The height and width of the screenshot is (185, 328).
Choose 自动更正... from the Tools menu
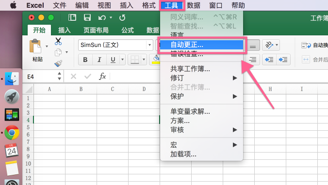[x=202, y=45]
